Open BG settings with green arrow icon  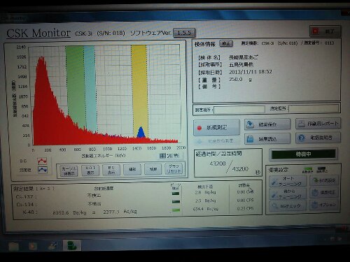324,180
